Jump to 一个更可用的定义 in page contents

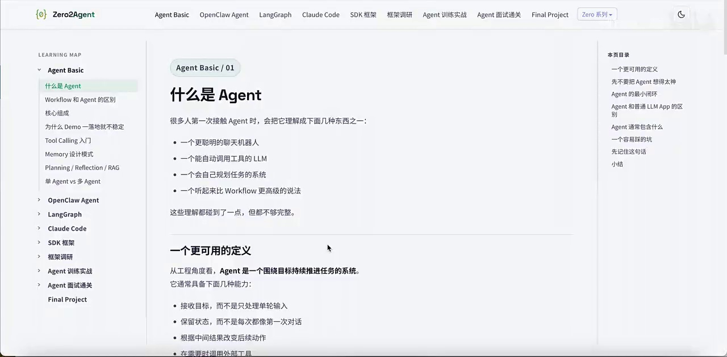[634, 69]
